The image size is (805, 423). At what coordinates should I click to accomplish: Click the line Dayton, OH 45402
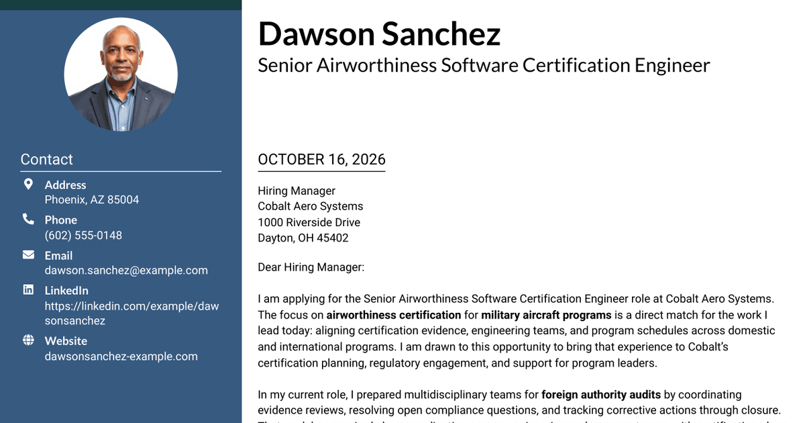click(x=303, y=238)
